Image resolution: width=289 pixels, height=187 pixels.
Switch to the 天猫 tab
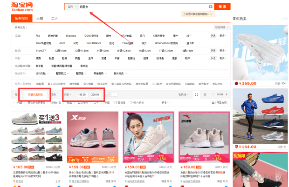[40, 18]
